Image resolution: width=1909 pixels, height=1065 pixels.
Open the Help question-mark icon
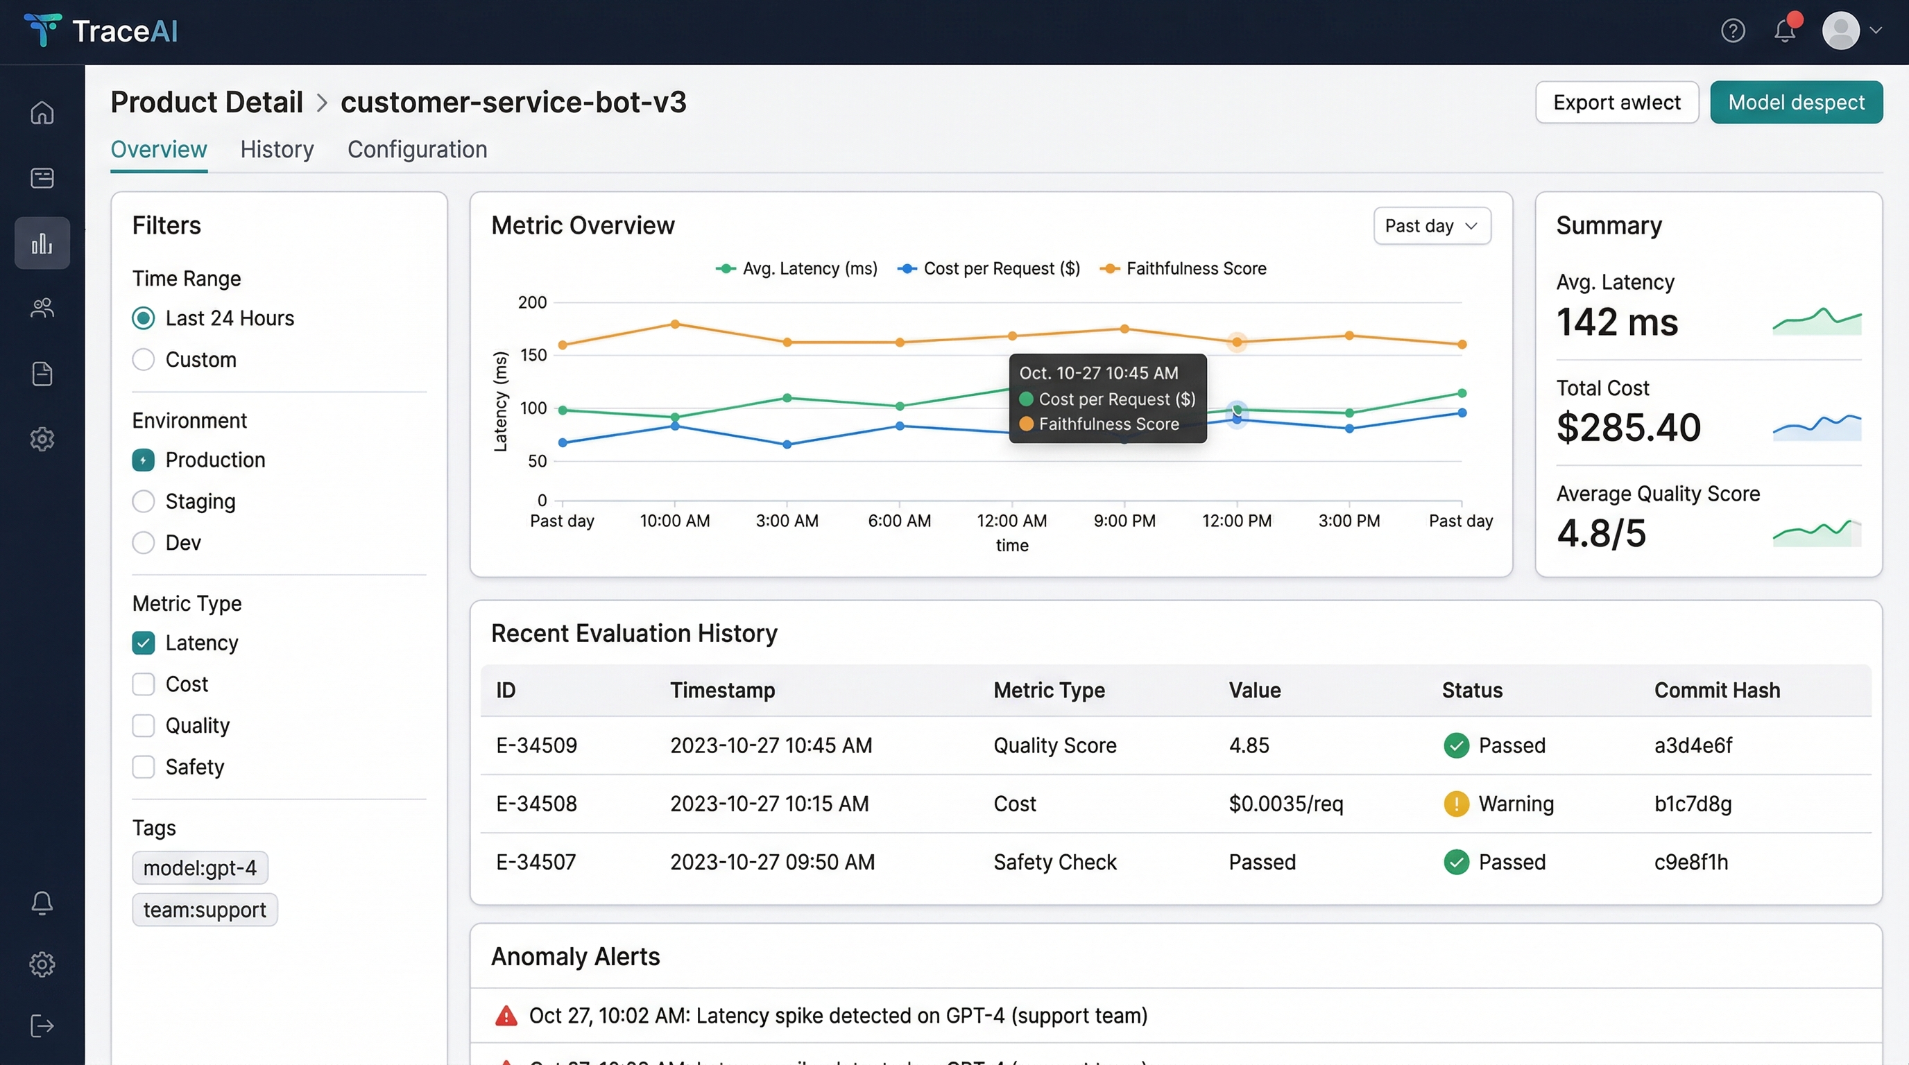point(1733,31)
